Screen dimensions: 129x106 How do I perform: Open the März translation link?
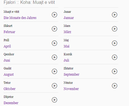(67, 32)
